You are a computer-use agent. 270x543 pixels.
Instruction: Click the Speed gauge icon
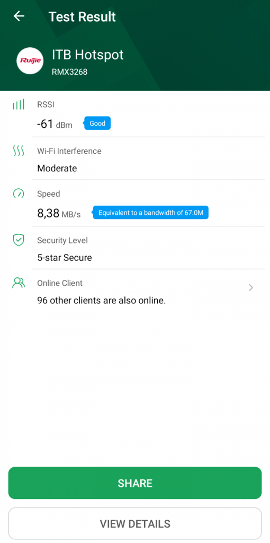[19, 193]
